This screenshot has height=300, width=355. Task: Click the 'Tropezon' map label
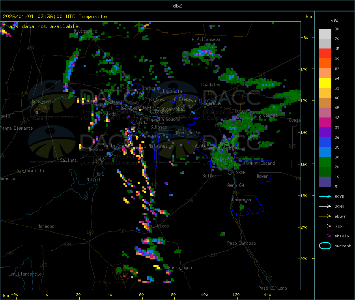154,119
